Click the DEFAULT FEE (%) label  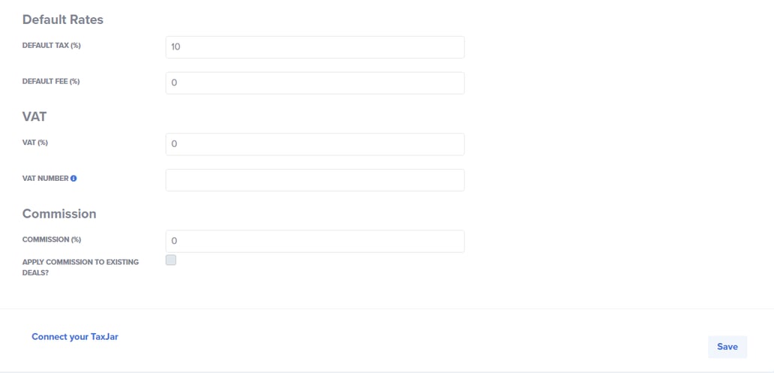pyautogui.click(x=51, y=82)
